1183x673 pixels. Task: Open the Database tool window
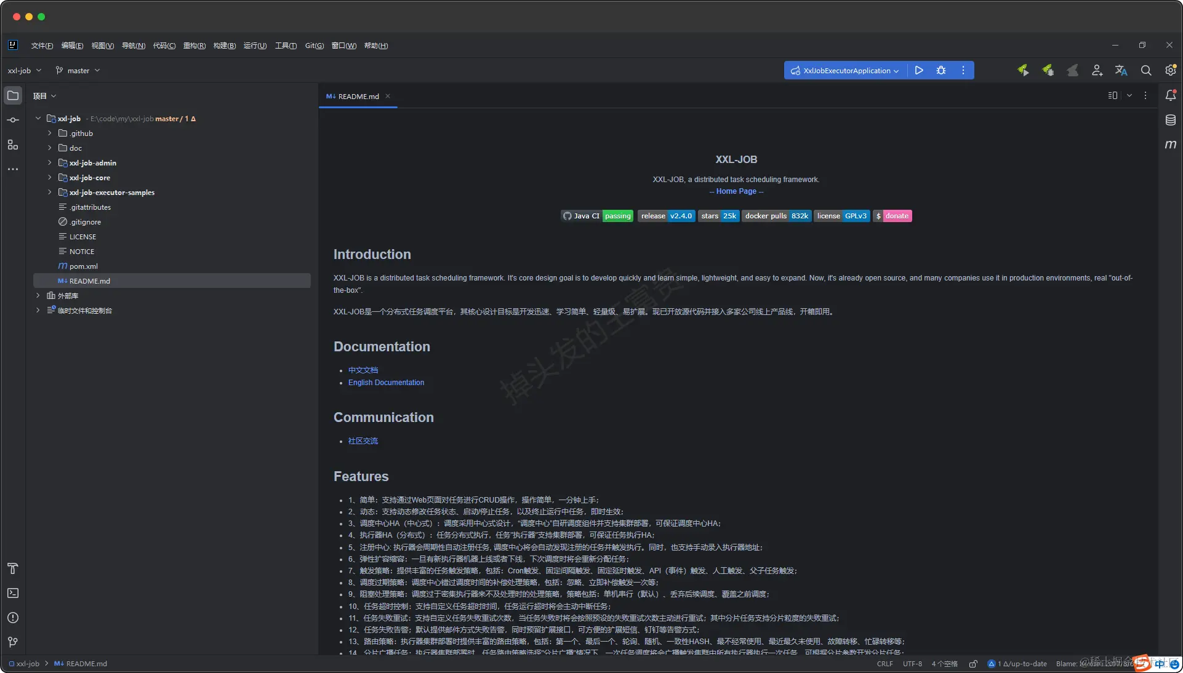click(1170, 120)
